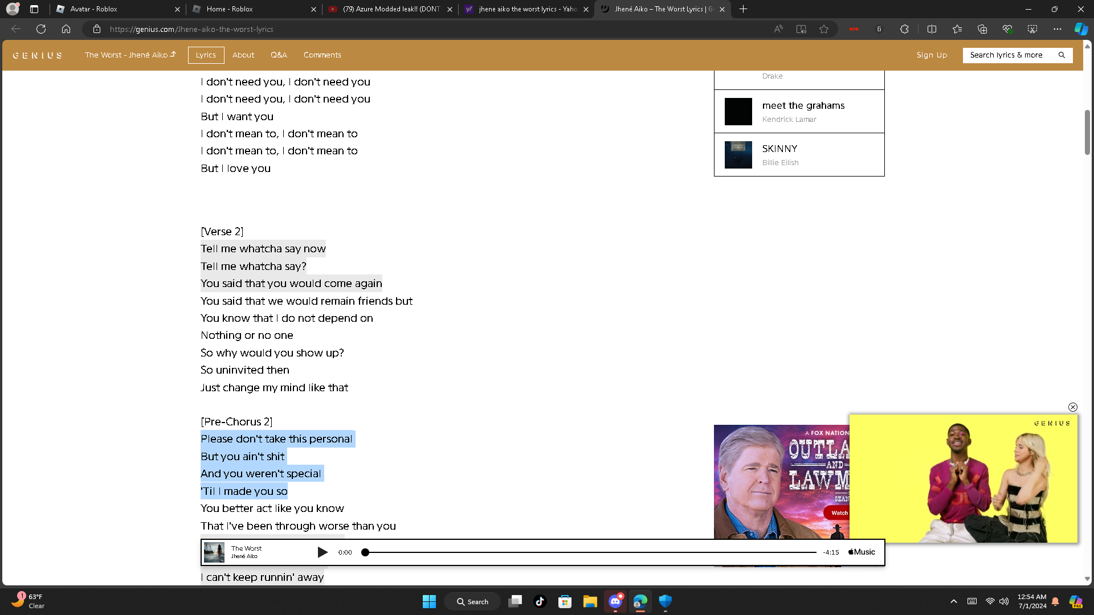Open Apple Music from the player
1094x615 pixels.
coord(862,552)
